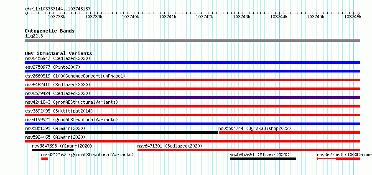Screen dimensions: 372x175
Task: Click the nsv5847698 (Almarri2020) label
Action: click(x=62, y=146)
